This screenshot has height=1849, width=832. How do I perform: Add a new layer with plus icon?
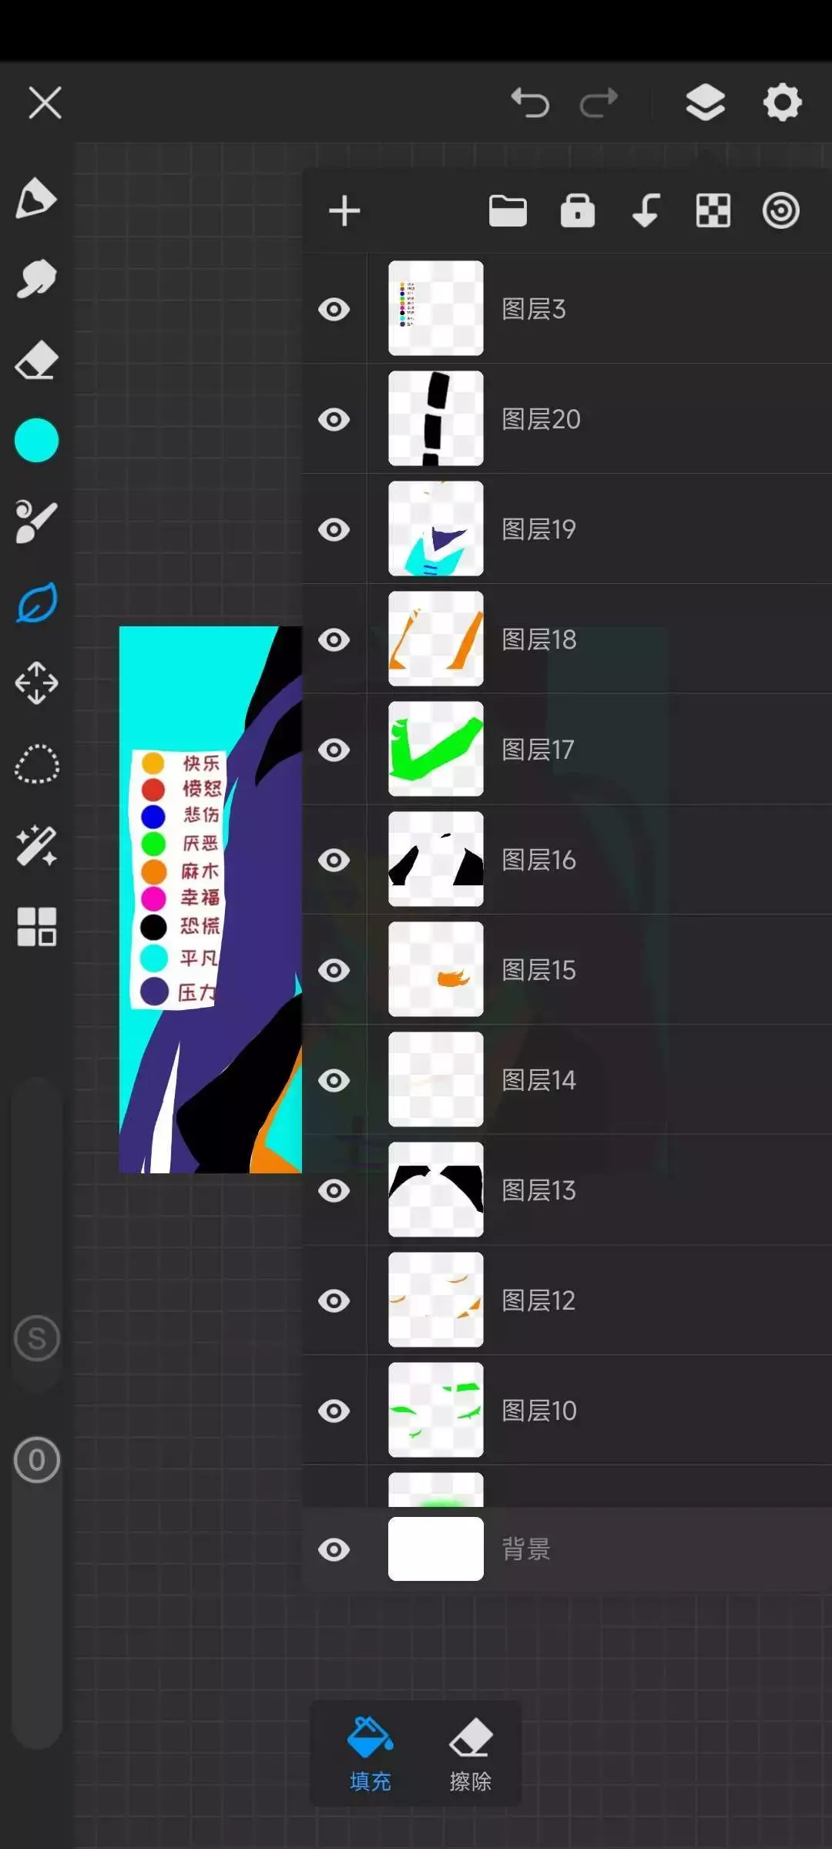[344, 211]
